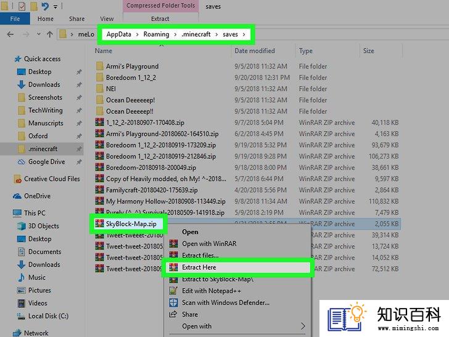
Task: Switch to the Share ribbon tab
Action: click(x=76, y=19)
